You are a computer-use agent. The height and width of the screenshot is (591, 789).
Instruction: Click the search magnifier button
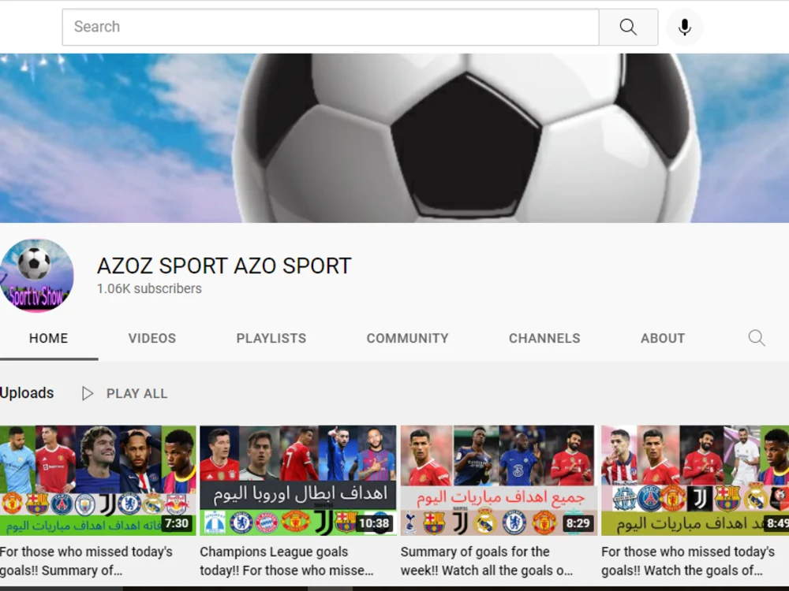pos(628,27)
